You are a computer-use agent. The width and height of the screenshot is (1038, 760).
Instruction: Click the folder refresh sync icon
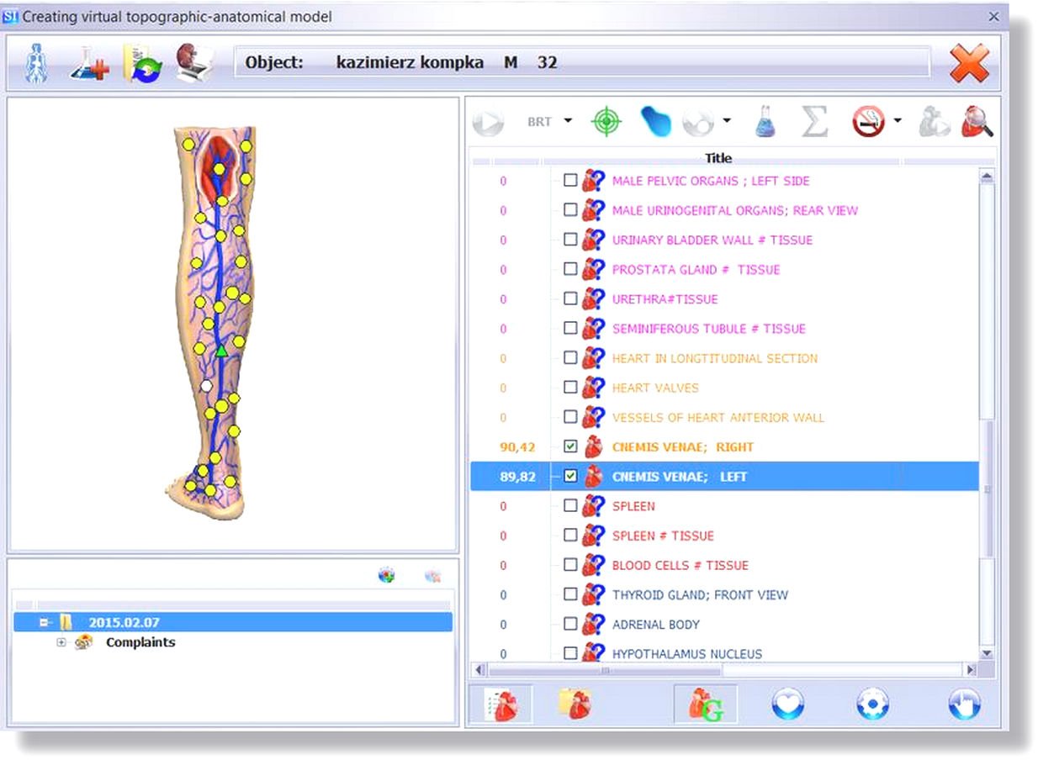[140, 61]
